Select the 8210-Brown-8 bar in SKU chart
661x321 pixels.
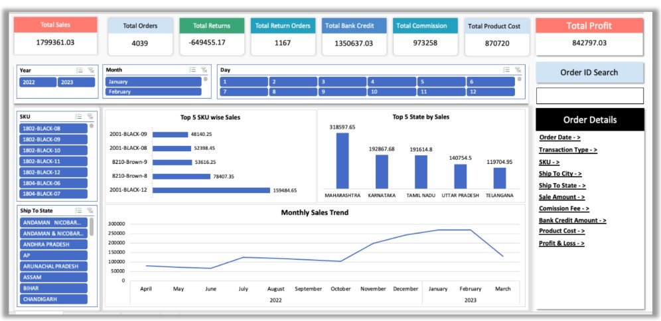pos(181,176)
